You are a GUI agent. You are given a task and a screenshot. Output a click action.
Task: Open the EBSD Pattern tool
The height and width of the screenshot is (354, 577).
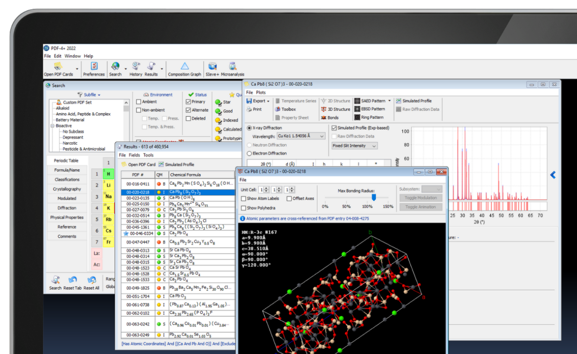369,109
